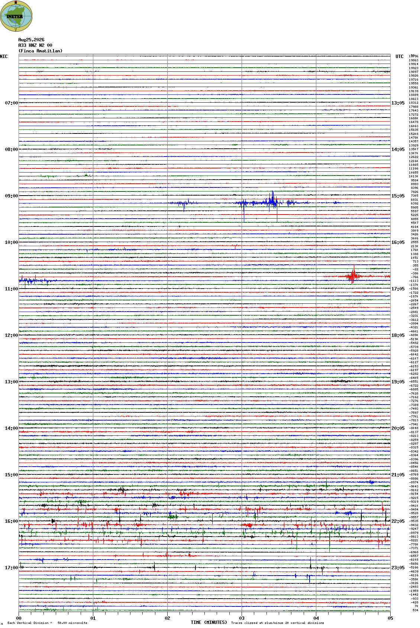Click the 17:05 UTC time label
The width and height of the screenshot is (420, 628).
[x=398, y=289]
